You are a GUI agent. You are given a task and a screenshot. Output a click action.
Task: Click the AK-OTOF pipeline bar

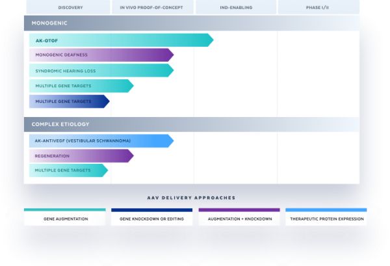[120, 40]
